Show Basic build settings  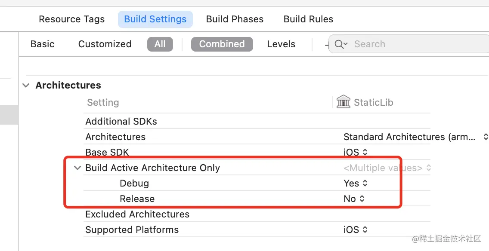click(x=43, y=44)
